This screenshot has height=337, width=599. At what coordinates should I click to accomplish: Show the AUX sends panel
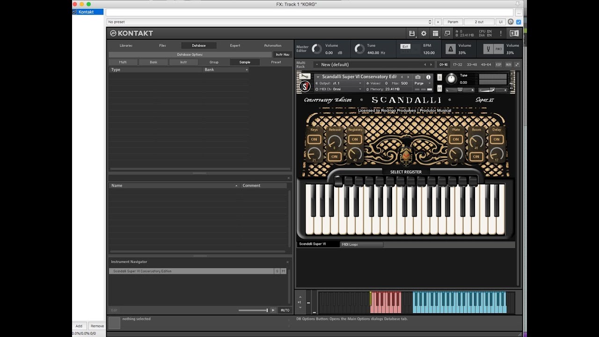pos(509,65)
